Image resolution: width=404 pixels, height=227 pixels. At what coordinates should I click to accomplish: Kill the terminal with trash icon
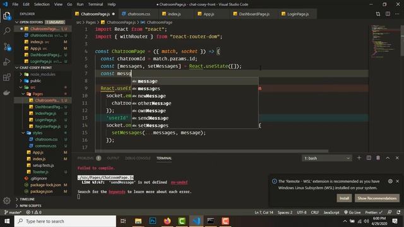pos(378,158)
